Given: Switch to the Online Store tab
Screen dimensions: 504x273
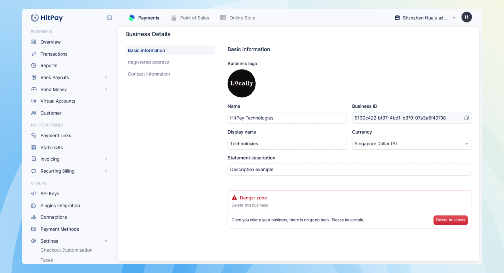Looking at the screenshot, I should coord(238,18).
